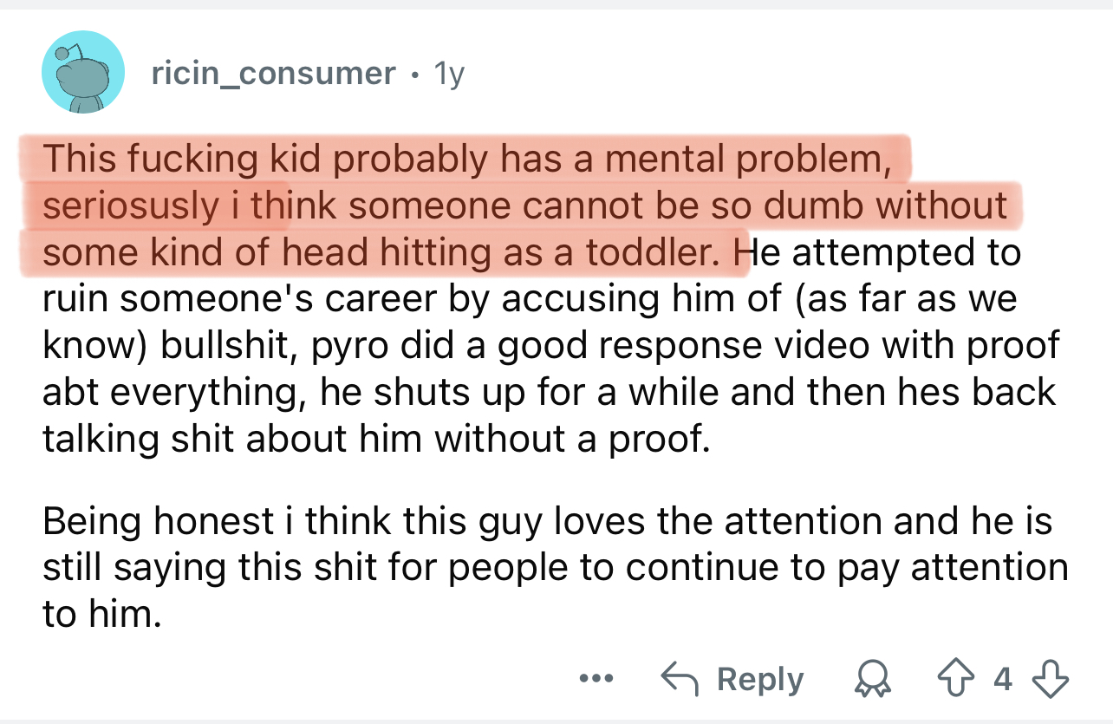Click the vote count number 4
The height and width of the screenshot is (724, 1113).
click(x=1003, y=679)
